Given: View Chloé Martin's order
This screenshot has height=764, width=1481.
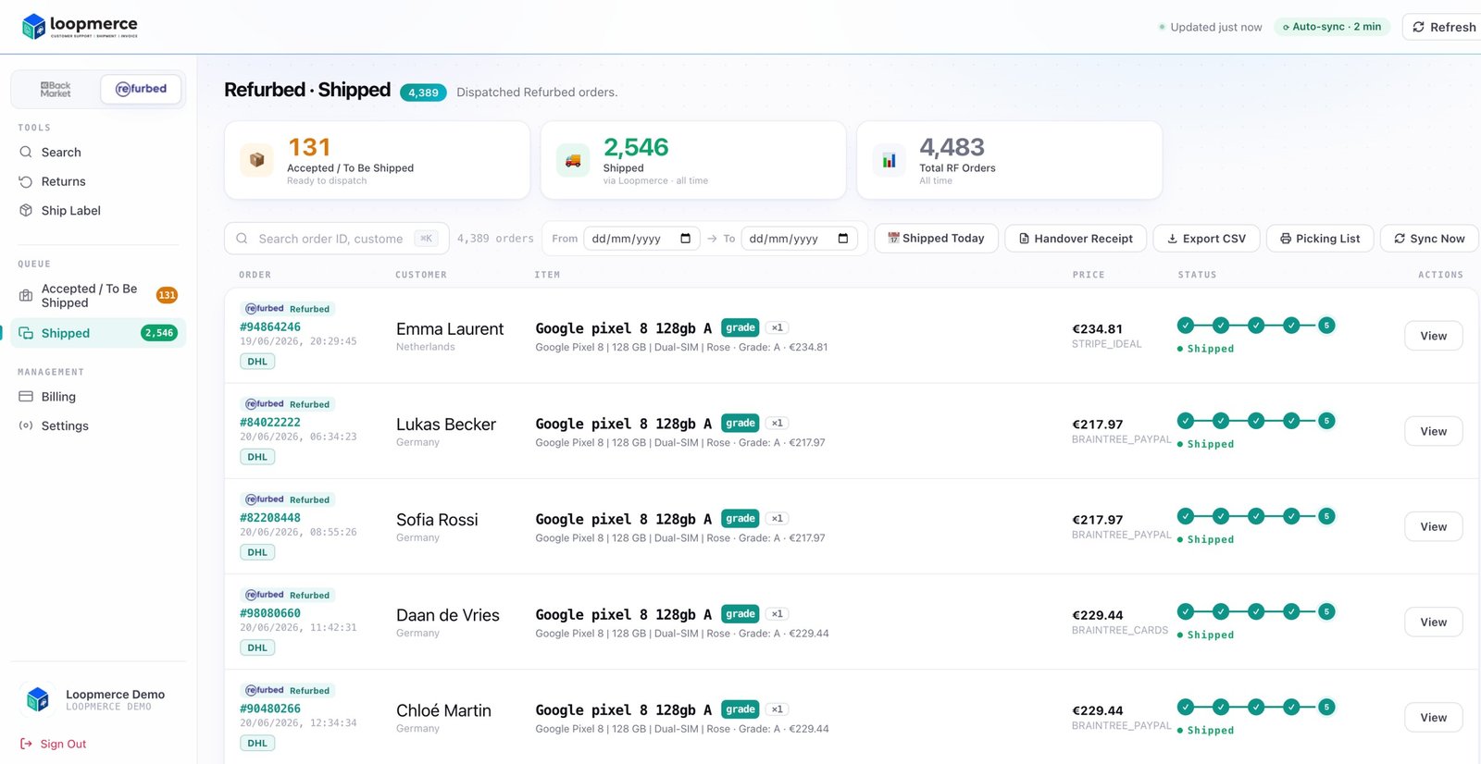Looking at the screenshot, I should [x=1433, y=717].
